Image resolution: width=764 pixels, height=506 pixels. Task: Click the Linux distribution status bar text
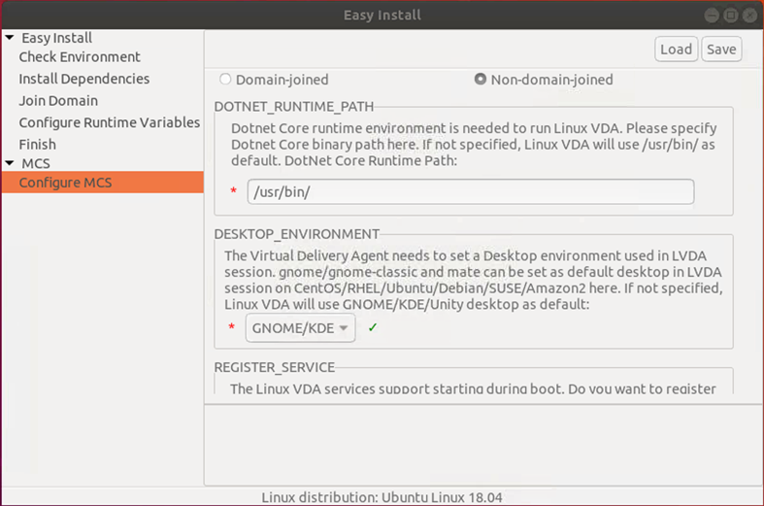coord(382,497)
